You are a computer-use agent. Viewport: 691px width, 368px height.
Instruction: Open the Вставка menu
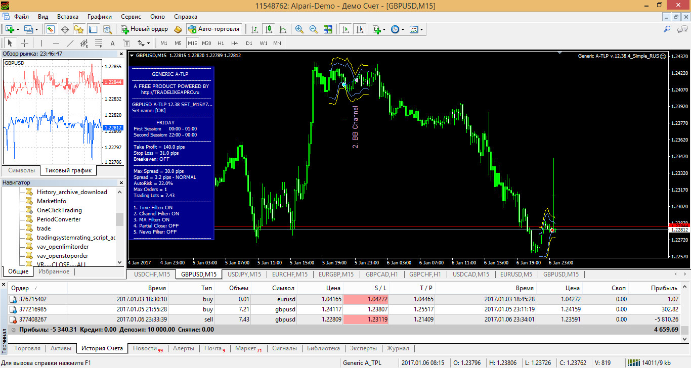point(68,17)
